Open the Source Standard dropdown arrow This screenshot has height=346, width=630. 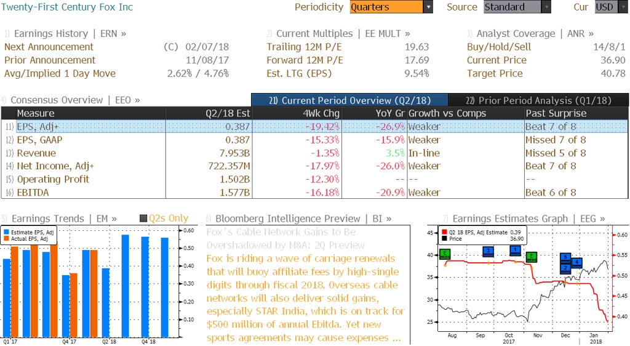point(546,7)
